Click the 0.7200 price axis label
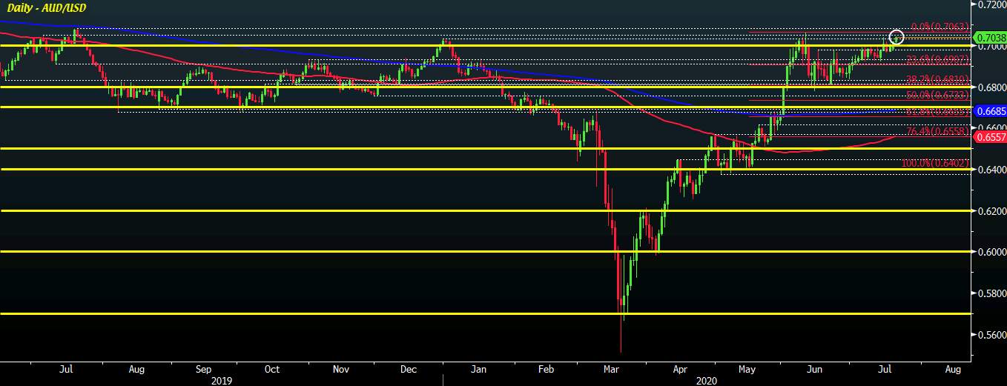This screenshot has width=1007, height=386. [991, 4]
